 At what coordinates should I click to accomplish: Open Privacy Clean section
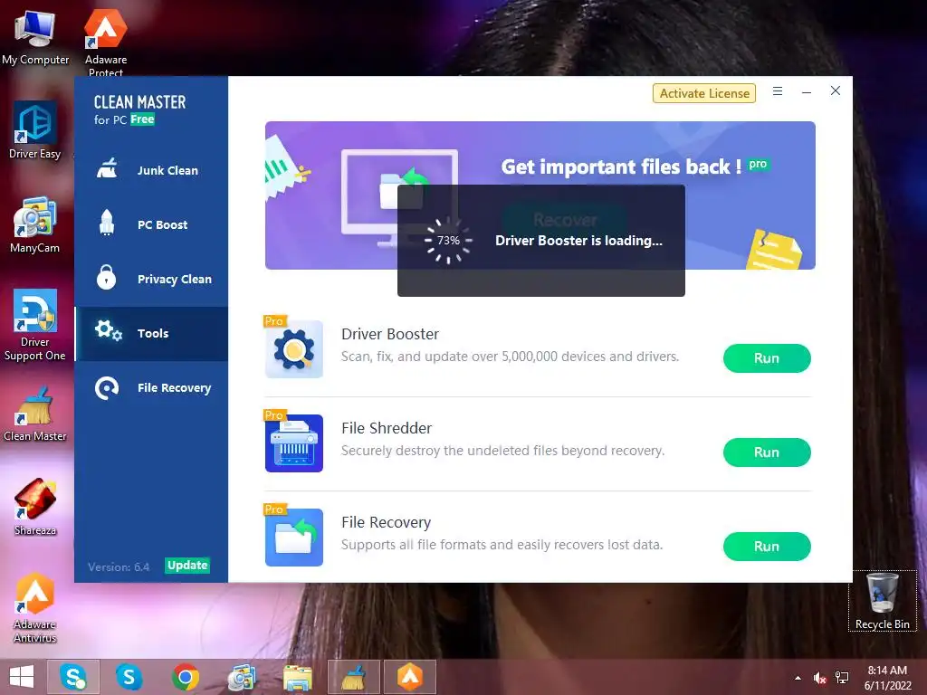point(151,279)
